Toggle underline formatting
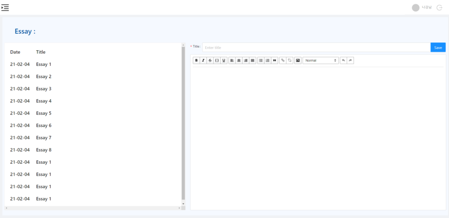Image resolution: width=449 pixels, height=218 pixels. (x=224, y=60)
